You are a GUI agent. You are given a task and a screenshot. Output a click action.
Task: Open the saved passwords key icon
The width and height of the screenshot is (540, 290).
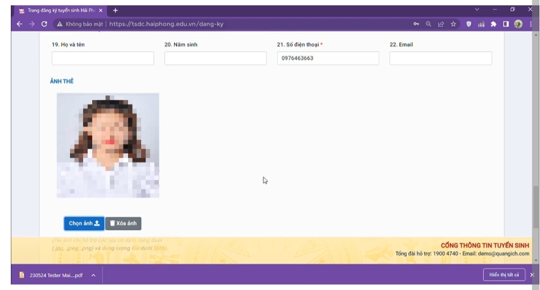(x=417, y=24)
